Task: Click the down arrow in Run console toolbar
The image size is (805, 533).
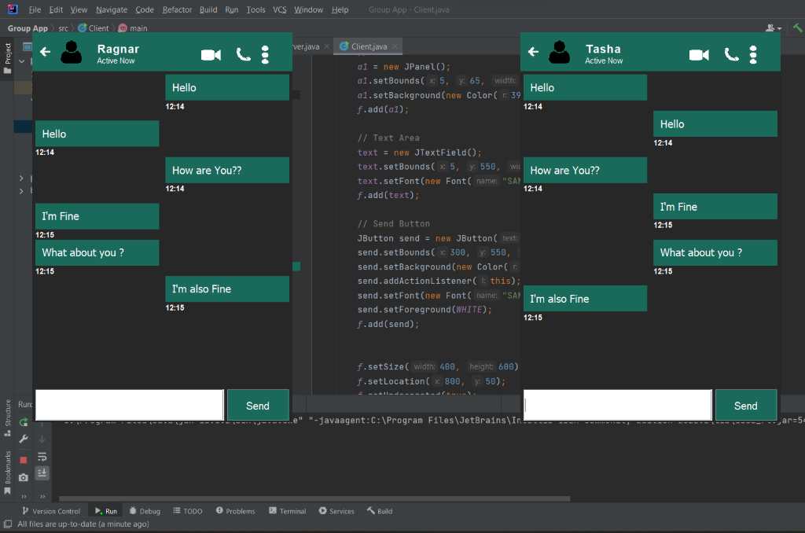Action: (42, 439)
